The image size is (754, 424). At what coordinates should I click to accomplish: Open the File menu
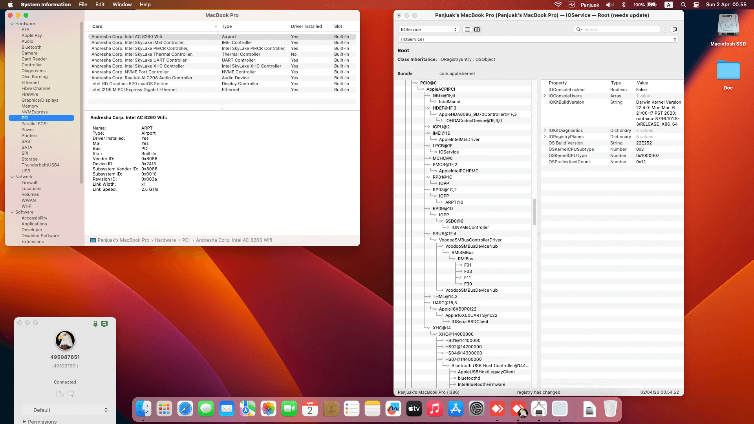click(83, 5)
